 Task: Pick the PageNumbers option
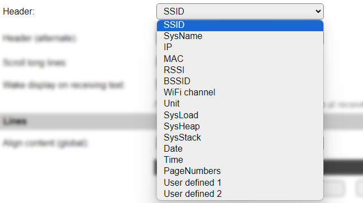coord(240,171)
